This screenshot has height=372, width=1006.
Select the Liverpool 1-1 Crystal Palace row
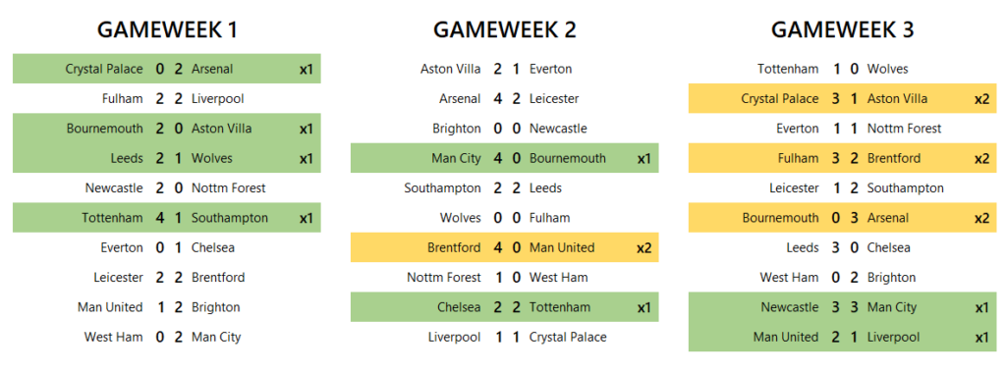pyautogui.click(x=504, y=337)
